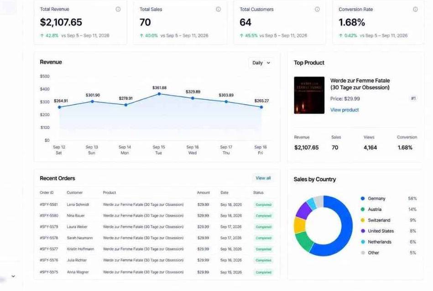The height and width of the screenshot is (291, 433).
Task: Click the Sep 13 revenue data point $301.90
Action: coord(92,102)
